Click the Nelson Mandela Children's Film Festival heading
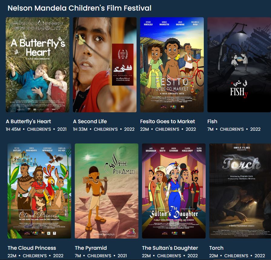 80,8
